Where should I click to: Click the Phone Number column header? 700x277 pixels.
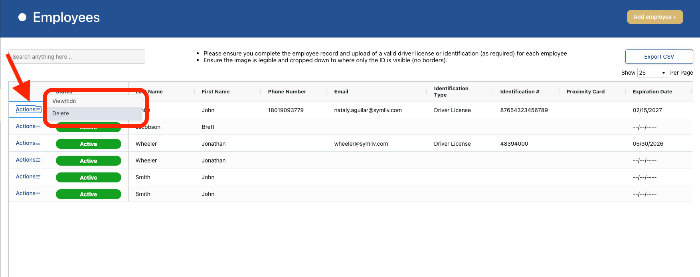tap(287, 91)
